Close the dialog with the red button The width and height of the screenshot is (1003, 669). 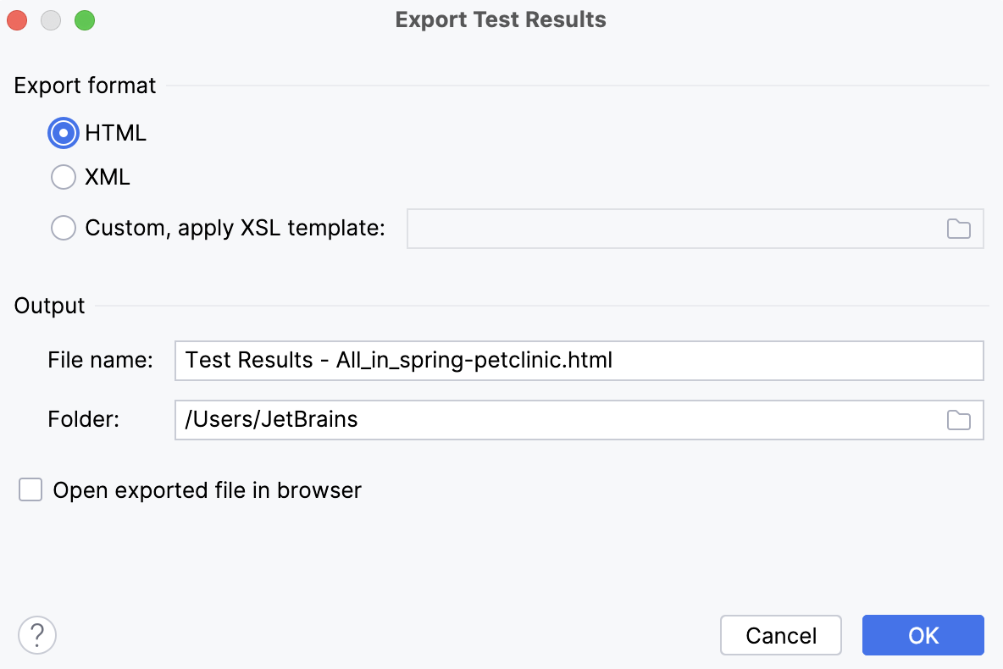coord(17,19)
